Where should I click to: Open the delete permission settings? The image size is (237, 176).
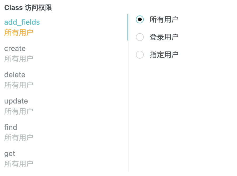(14, 75)
